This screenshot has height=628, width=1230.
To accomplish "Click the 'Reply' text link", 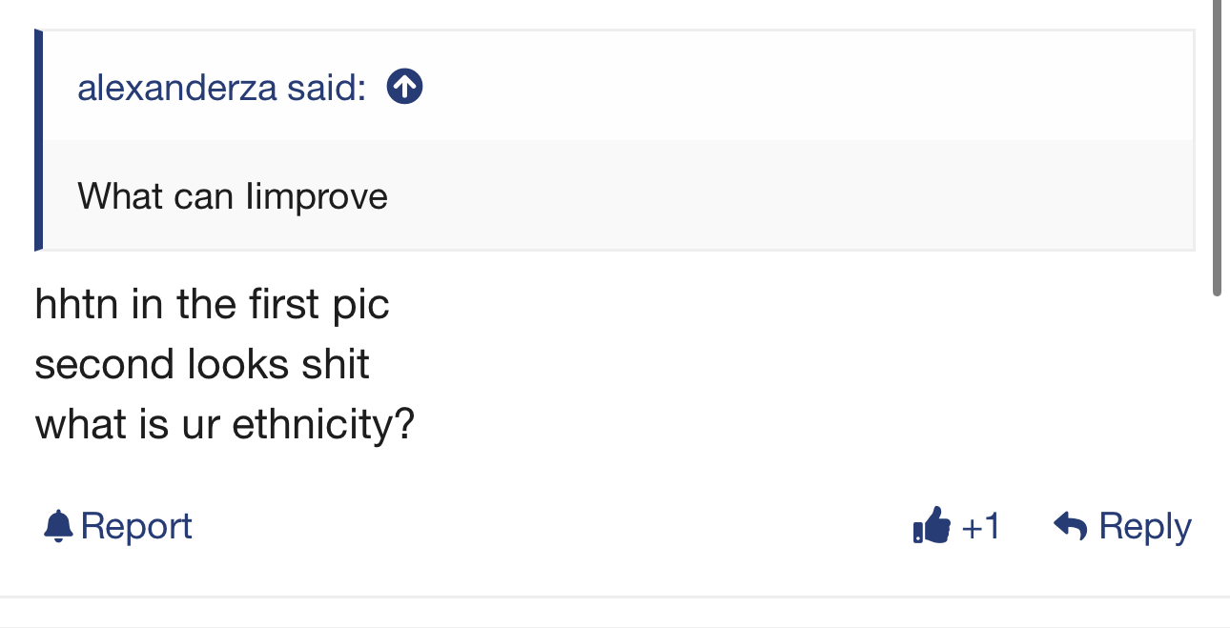I will click(x=1144, y=526).
